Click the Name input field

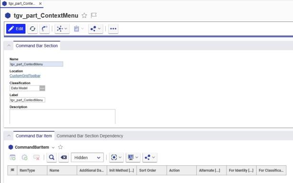click(x=36, y=64)
